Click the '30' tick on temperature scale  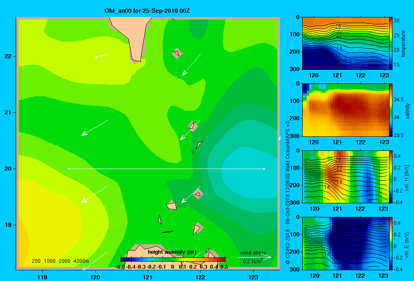click(x=397, y=21)
